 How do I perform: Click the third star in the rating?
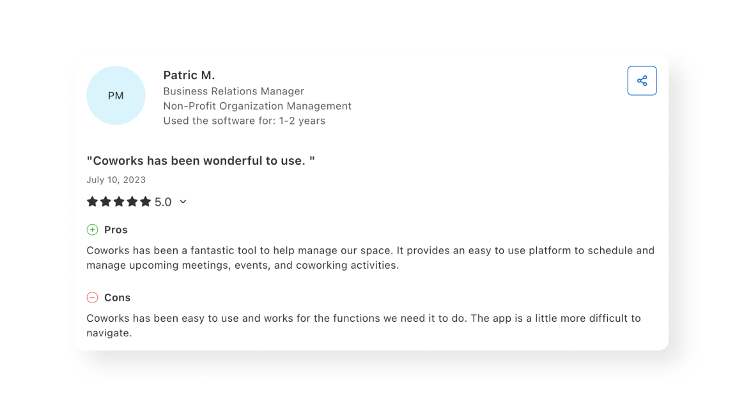coord(119,202)
